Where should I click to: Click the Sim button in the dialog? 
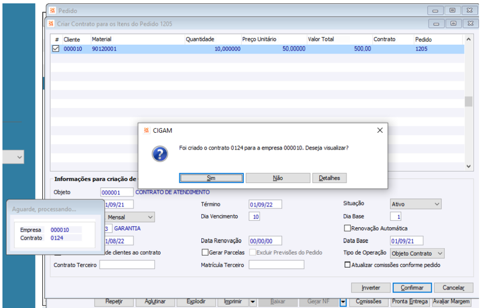coord(211,178)
